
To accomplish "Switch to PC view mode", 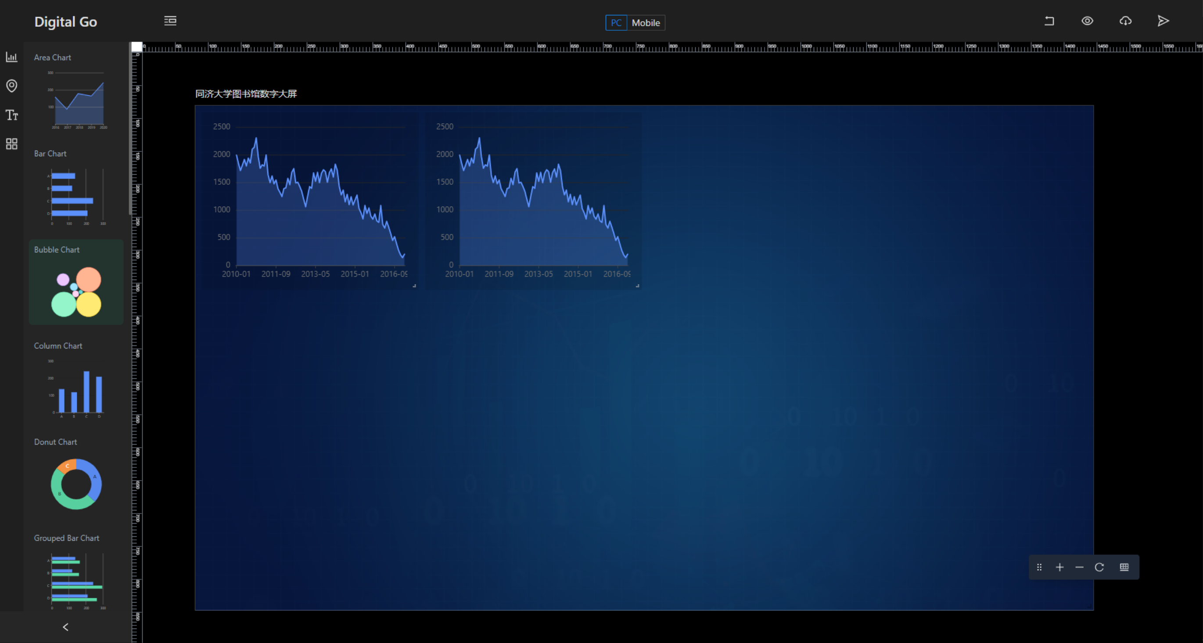I will [x=616, y=23].
